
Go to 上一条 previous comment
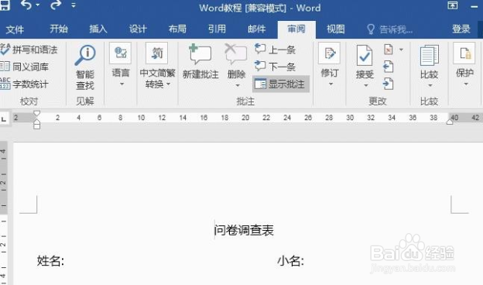275,50
